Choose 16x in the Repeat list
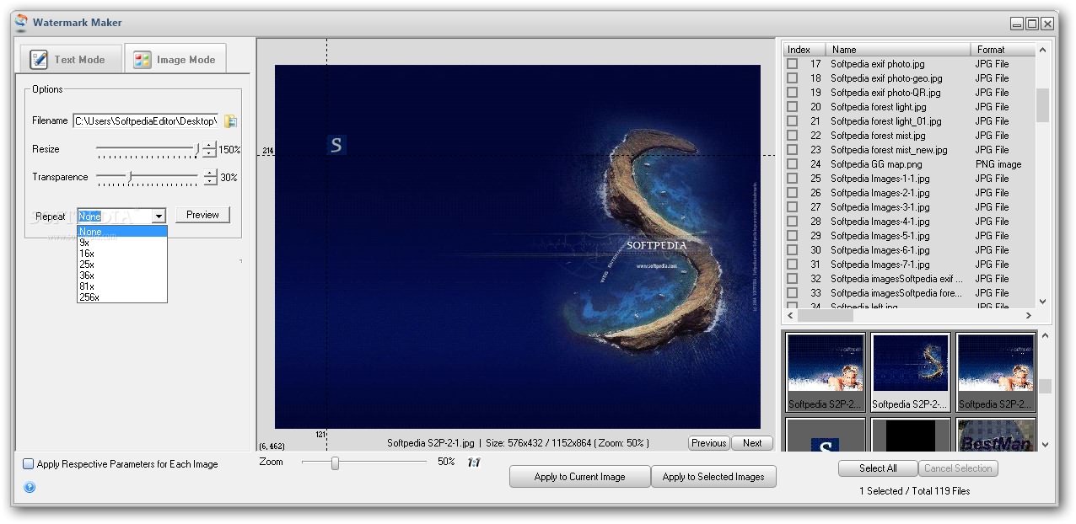The width and height of the screenshot is (1076, 524). click(x=122, y=254)
